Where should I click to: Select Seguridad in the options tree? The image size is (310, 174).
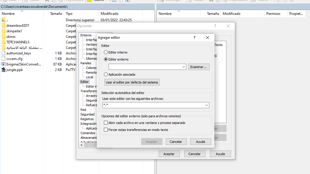coord(87,114)
